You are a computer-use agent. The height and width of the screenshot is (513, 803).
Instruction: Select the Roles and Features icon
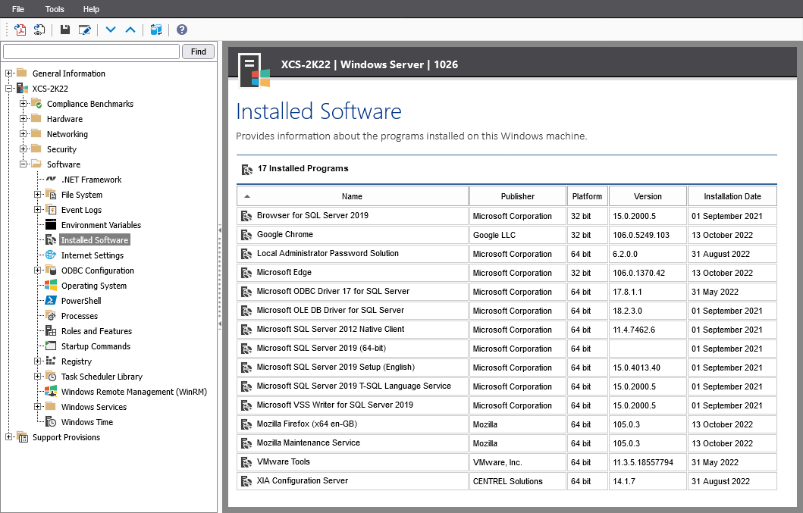click(x=51, y=330)
